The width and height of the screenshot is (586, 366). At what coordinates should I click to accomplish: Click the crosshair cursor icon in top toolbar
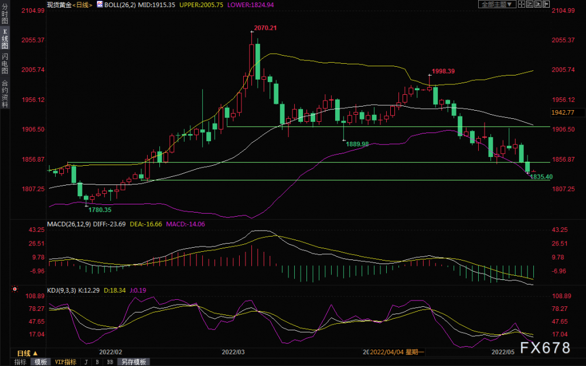click(522, 5)
